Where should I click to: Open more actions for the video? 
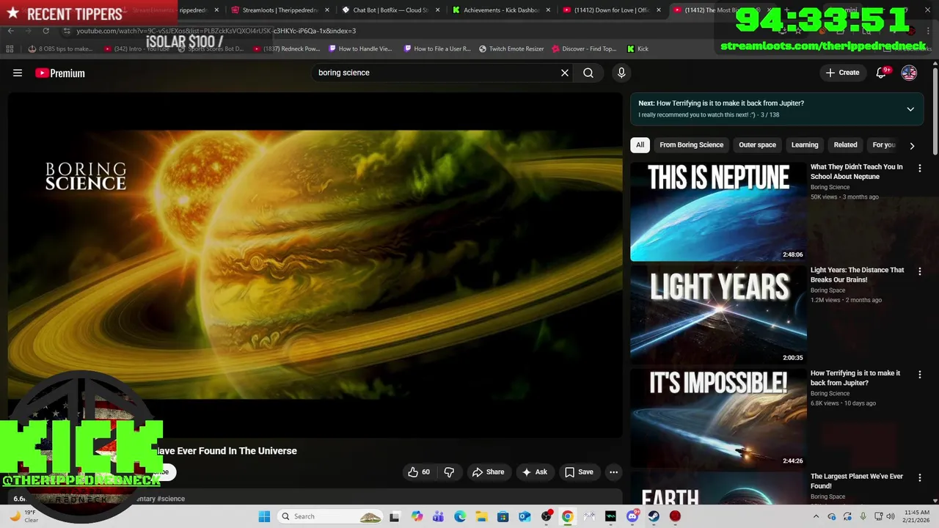pyautogui.click(x=614, y=472)
